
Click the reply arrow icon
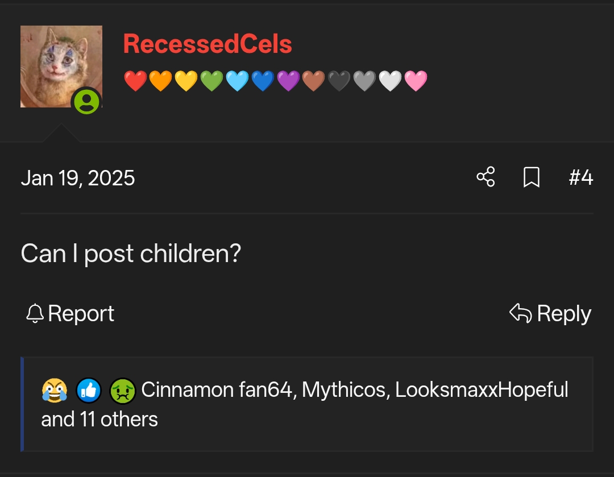coord(520,313)
